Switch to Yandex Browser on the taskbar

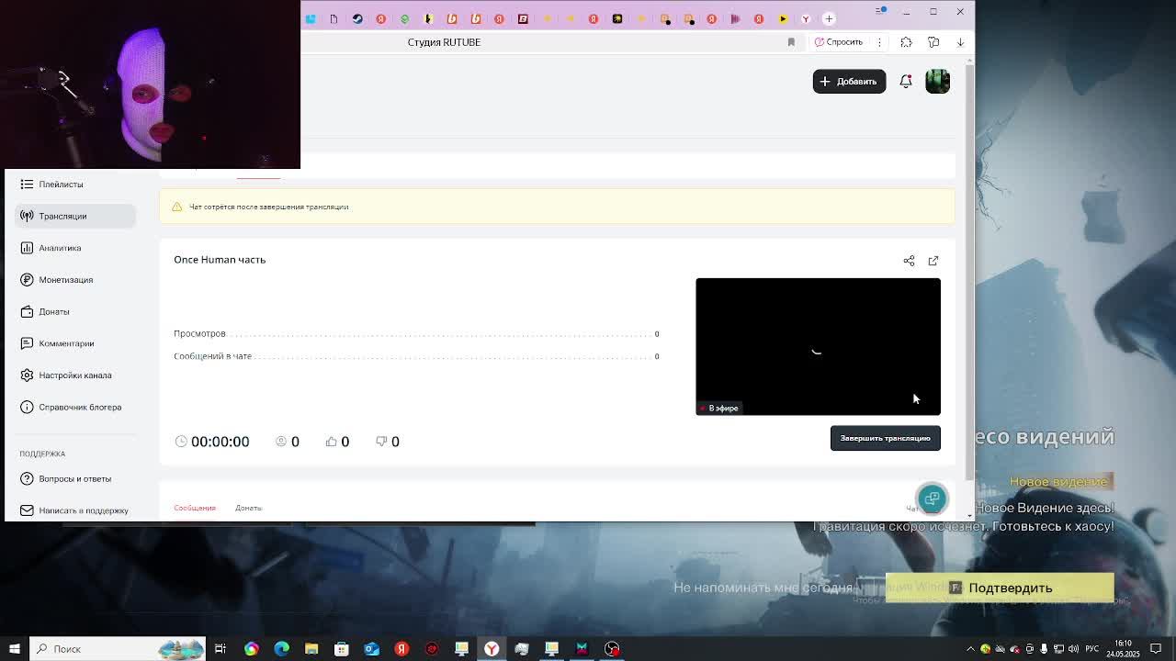click(492, 649)
